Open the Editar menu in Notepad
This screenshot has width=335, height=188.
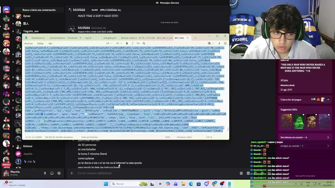tap(40, 44)
